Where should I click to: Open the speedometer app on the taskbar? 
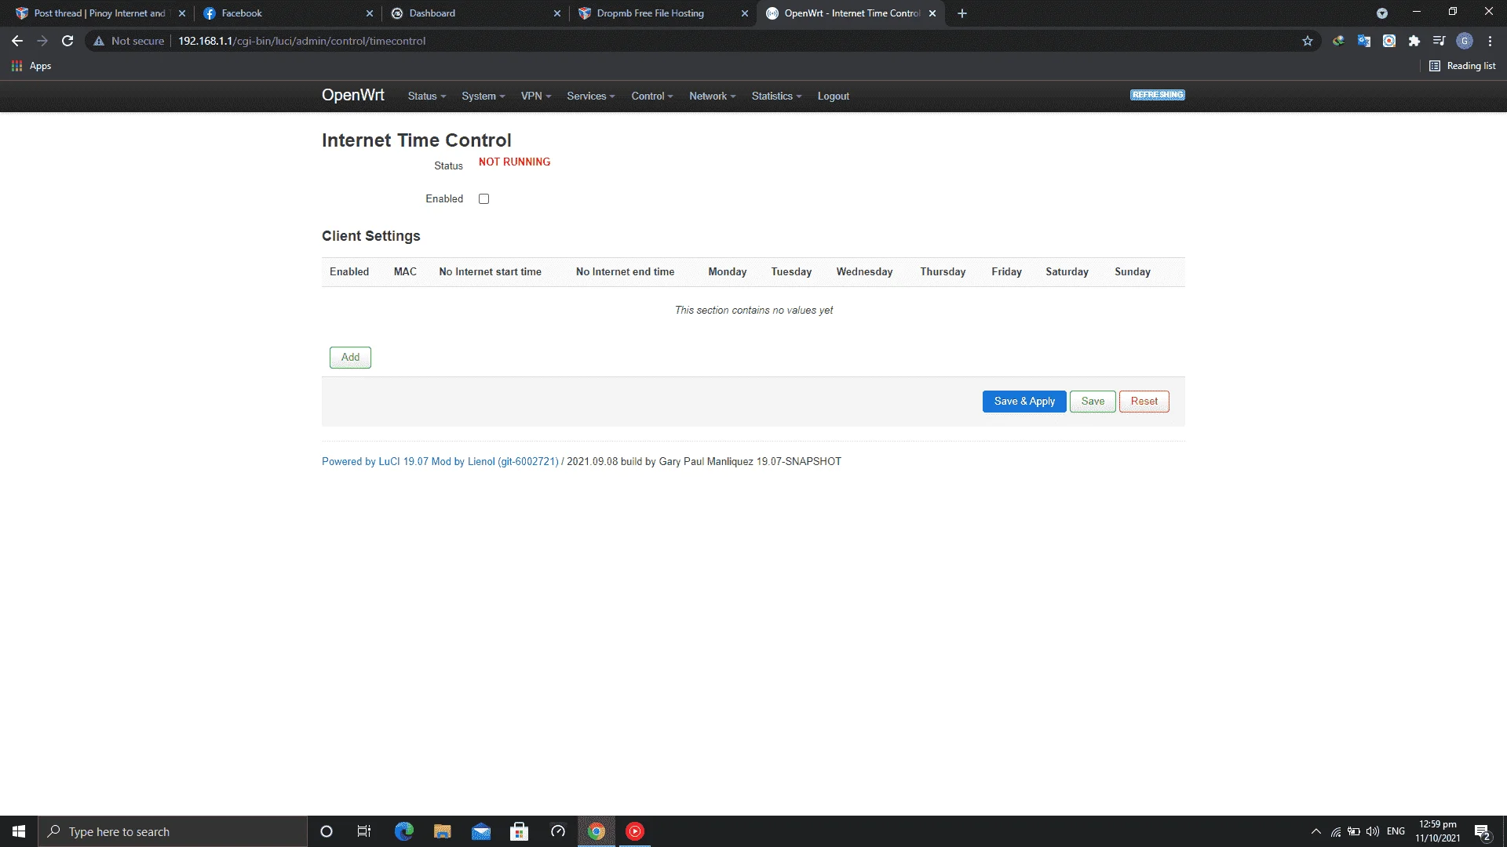(558, 831)
